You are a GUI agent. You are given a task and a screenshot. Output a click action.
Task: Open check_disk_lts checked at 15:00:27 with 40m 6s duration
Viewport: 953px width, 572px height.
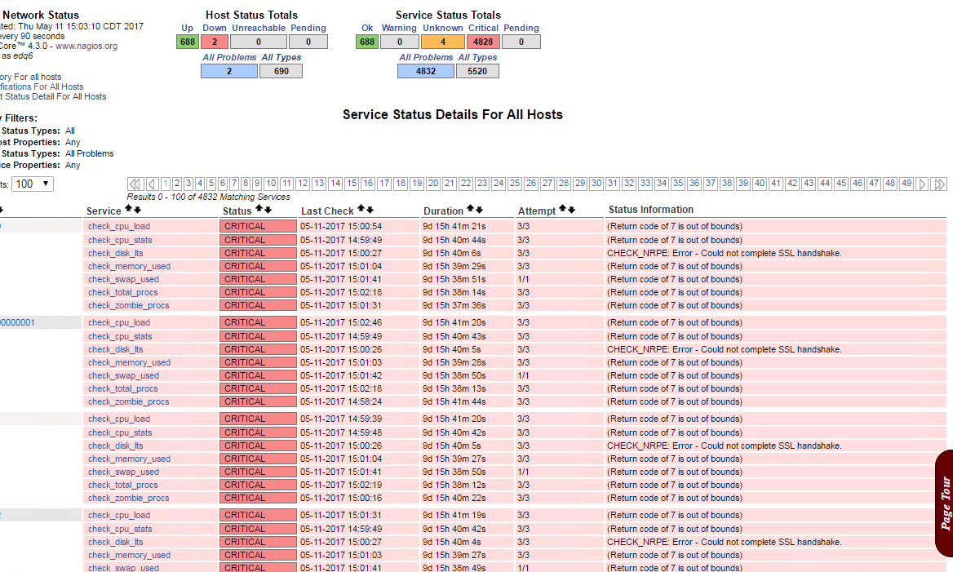(x=116, y=253)
